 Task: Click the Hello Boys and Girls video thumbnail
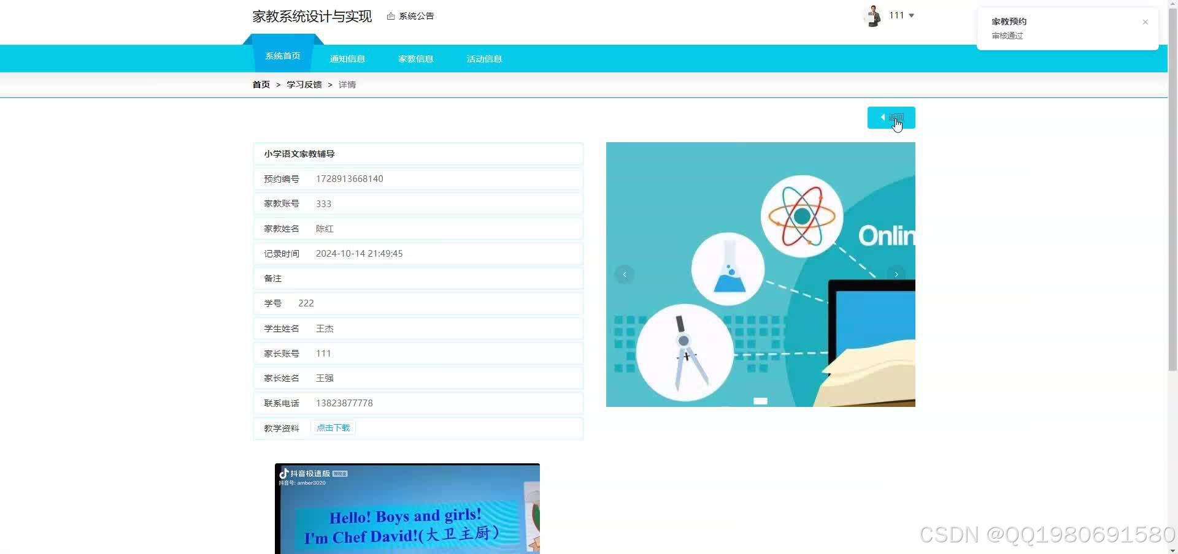[x=407, y=518]
